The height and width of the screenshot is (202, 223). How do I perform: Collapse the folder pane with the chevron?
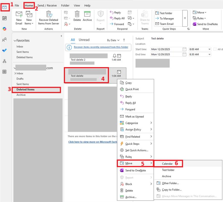pos(62,35)
